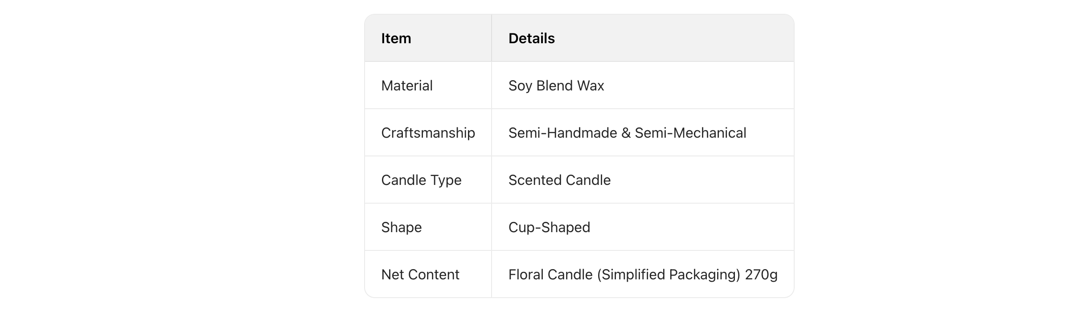Click the "(Simplified Packaging)" text

[x=669, y=274]
